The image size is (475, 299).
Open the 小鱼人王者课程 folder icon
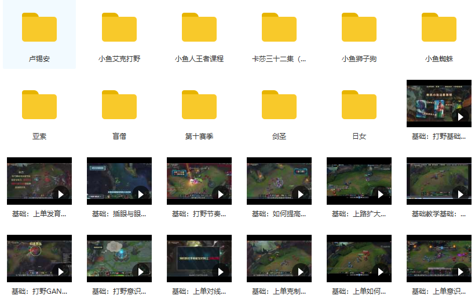(x=199, y=27)
